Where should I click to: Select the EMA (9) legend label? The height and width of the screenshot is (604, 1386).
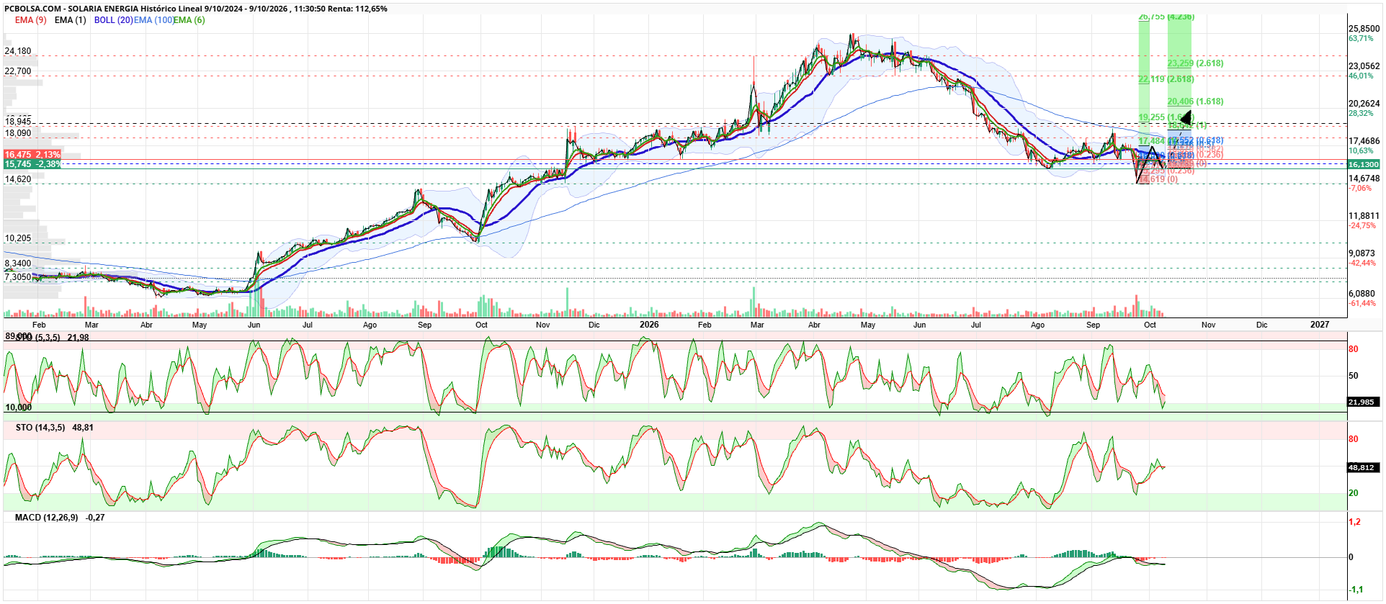(30, 20)
